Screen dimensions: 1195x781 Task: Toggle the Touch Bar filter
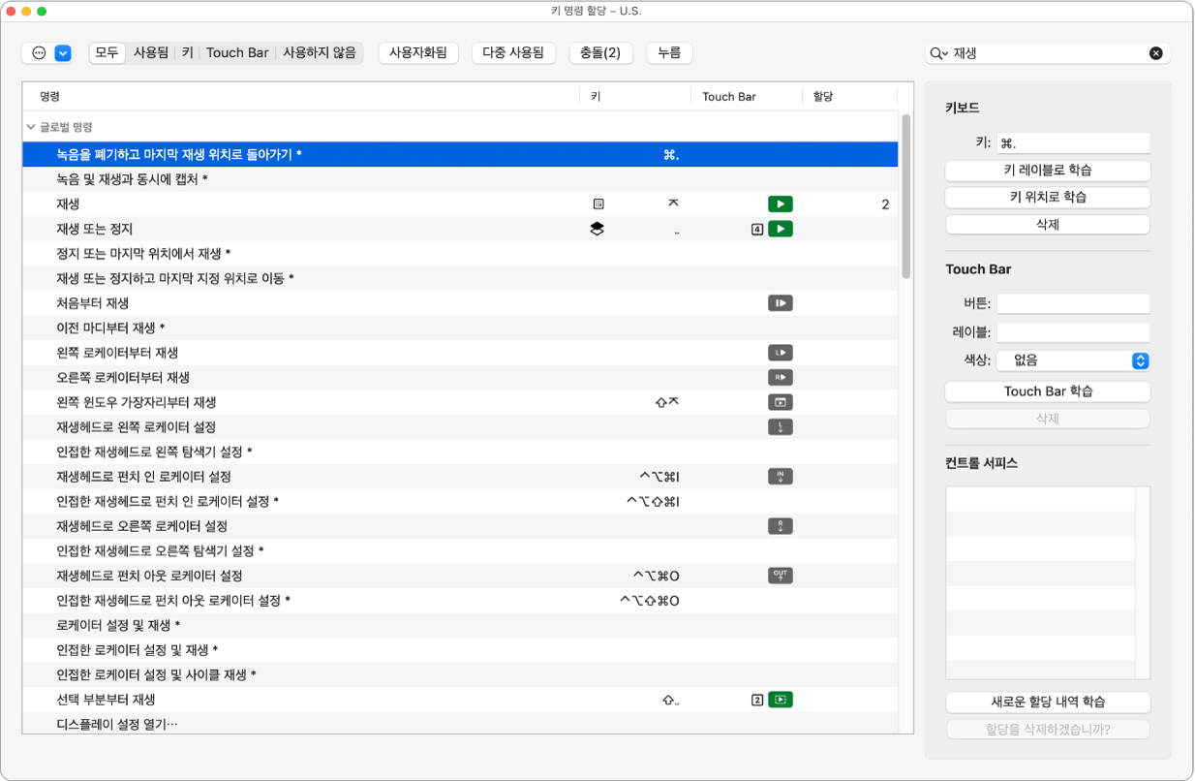[x=237, y=53]
